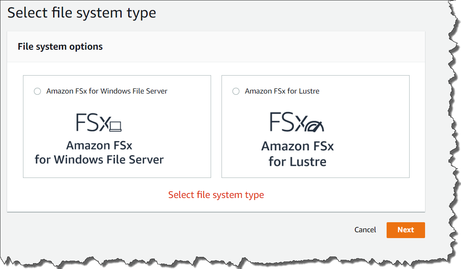This screenshot has width=461, height=269.
Task: Click the red 'Select file system type' message
Action: (216, 195)
